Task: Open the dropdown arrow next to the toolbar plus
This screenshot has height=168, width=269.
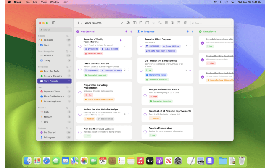Action: point(82,23)
